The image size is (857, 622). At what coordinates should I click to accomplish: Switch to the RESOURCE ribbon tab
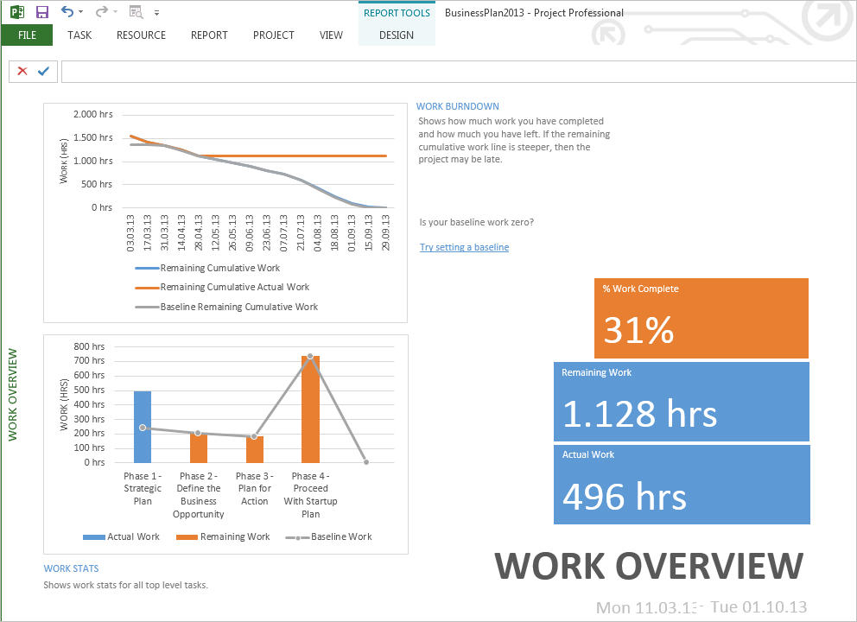(141, 35)
